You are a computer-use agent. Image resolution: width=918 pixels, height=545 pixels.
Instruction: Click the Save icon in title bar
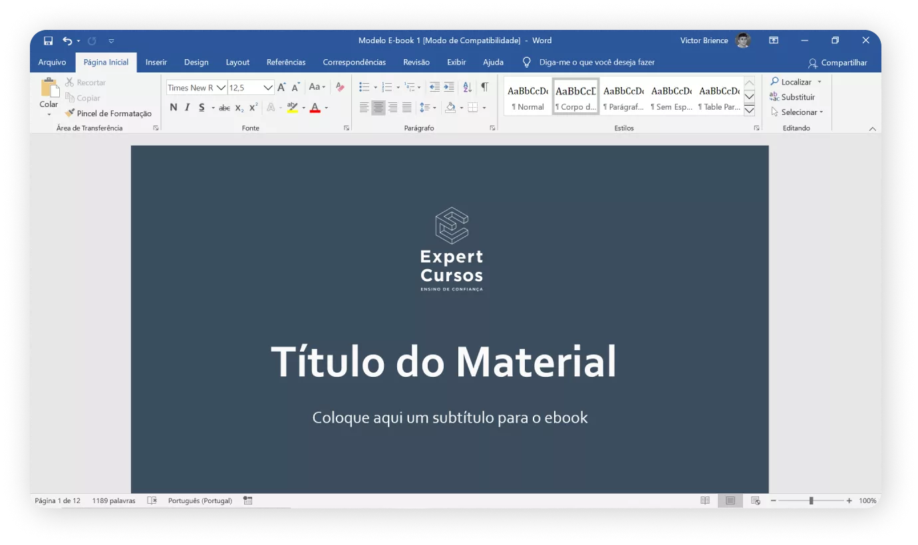click(48, 41)
